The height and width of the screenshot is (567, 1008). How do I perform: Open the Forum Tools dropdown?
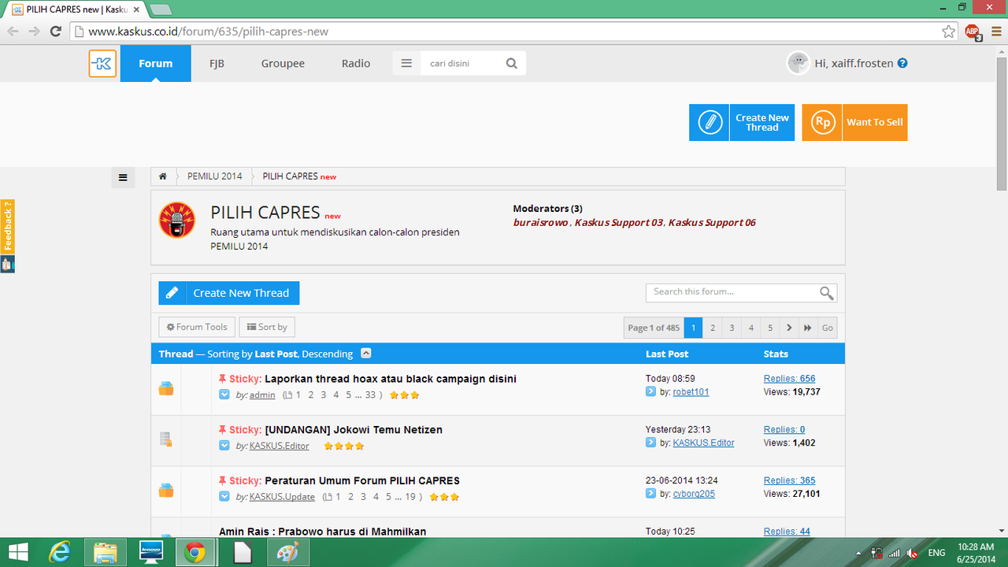(x=197, y=327)
